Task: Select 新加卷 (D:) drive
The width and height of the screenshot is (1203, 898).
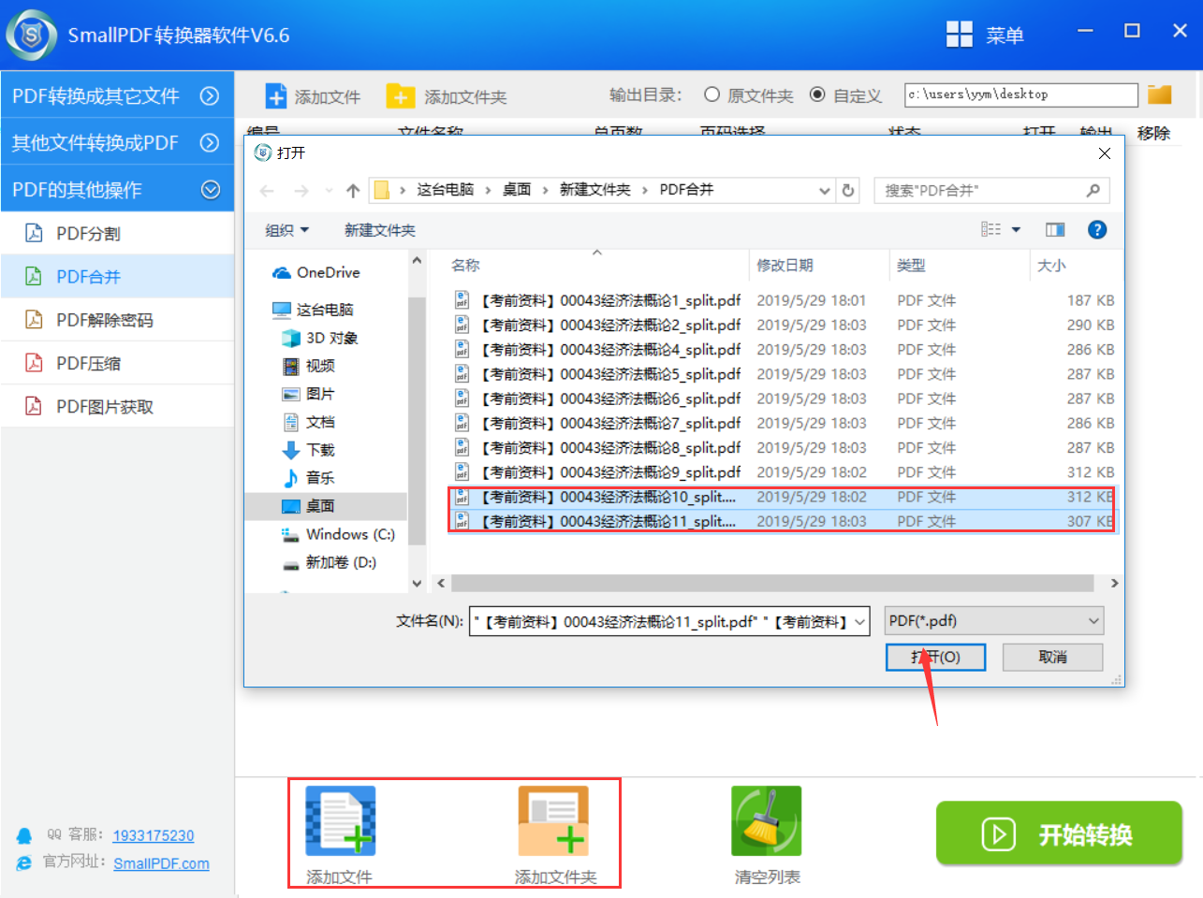Action: [x=330, y=562]
